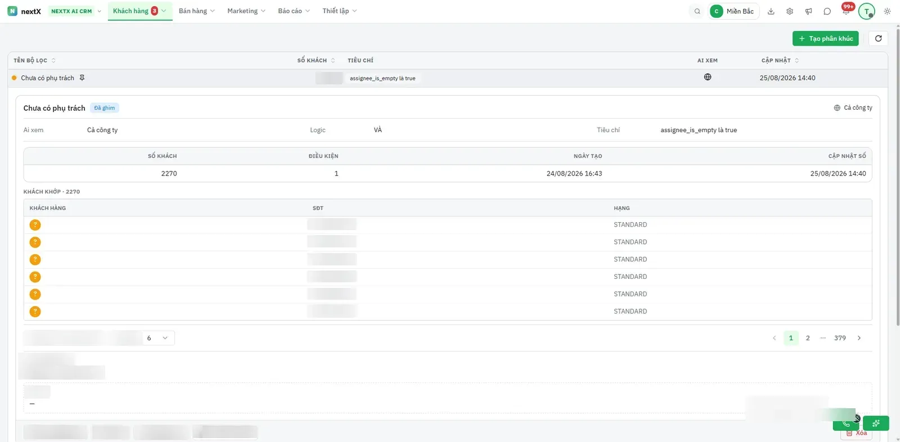Open the AI sparkle floating button
900x442 pixels.
point(876,423)
